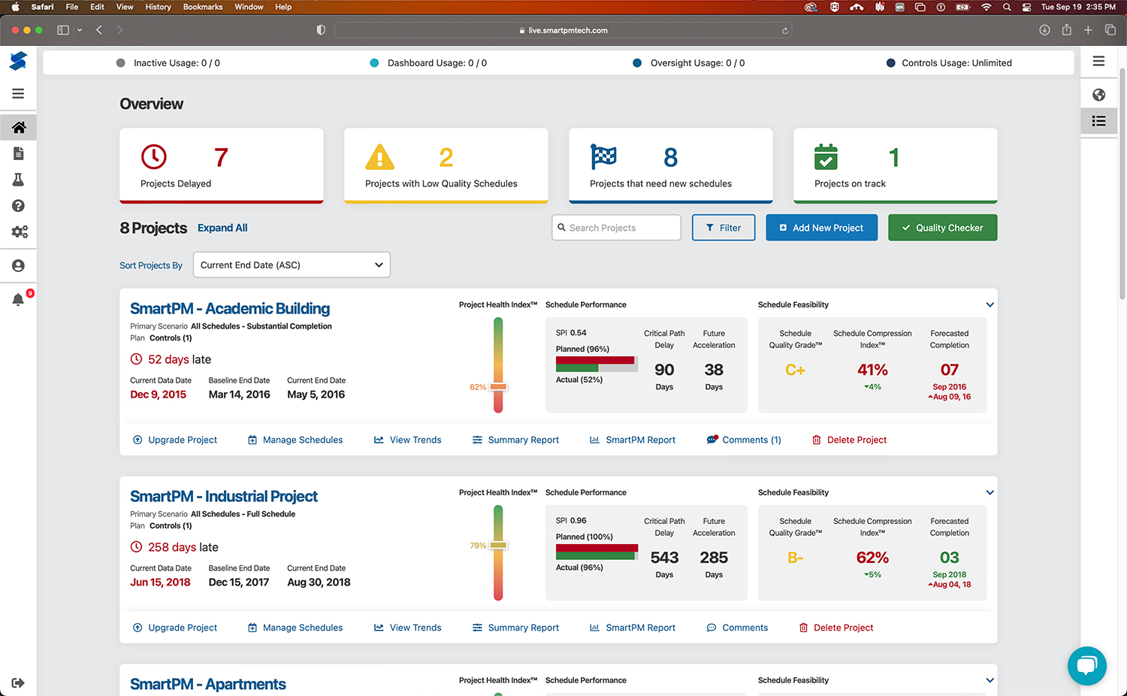
Task: Open the flask lab sidebar icon
Action: coord(18,180)
